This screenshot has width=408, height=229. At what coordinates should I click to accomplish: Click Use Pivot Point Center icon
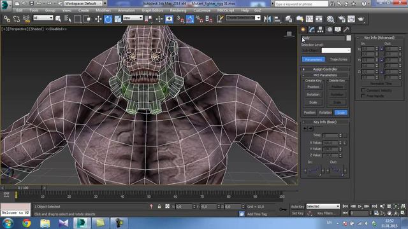149,19
